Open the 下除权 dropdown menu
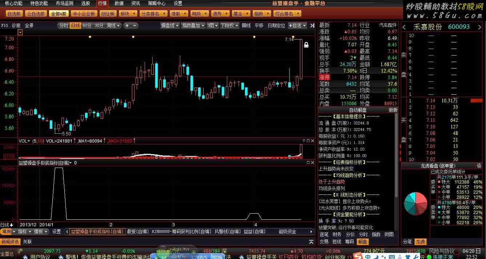 229,25
